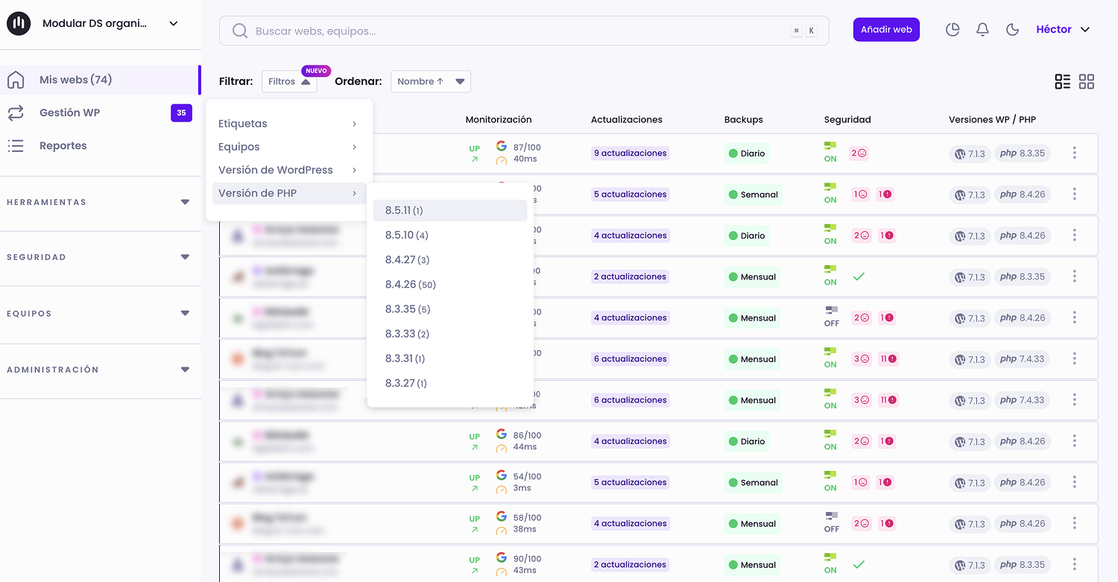This screenshot has width=1118, height=582.
Task: Open the notifications bell
Action: click(983, 30)
